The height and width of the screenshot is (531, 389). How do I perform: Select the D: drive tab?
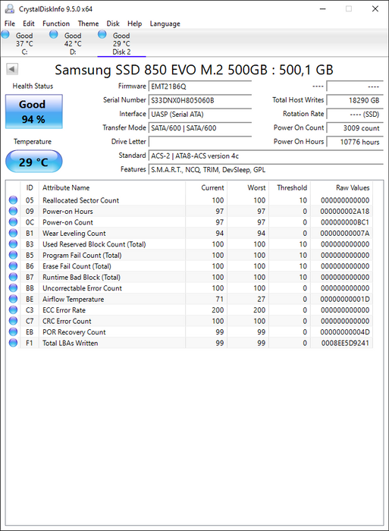coord(73,43)
